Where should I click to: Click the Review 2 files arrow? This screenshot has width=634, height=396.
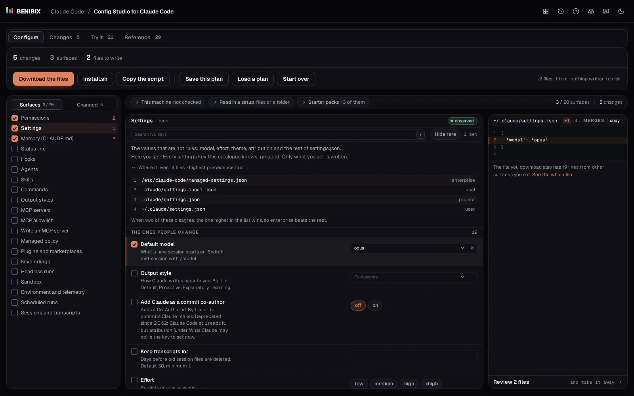(620, 382)
